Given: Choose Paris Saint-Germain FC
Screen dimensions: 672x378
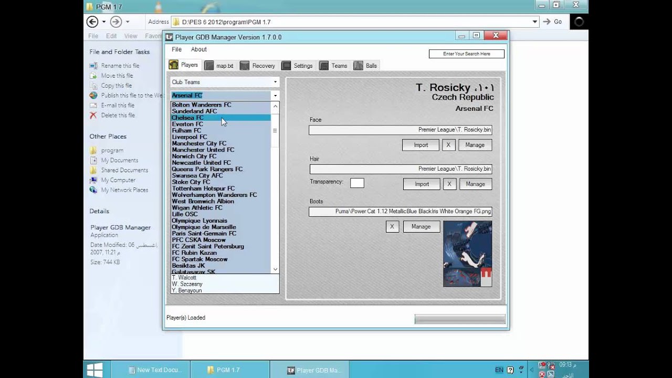Looking at the screenshot, I should tap(220, 233).
